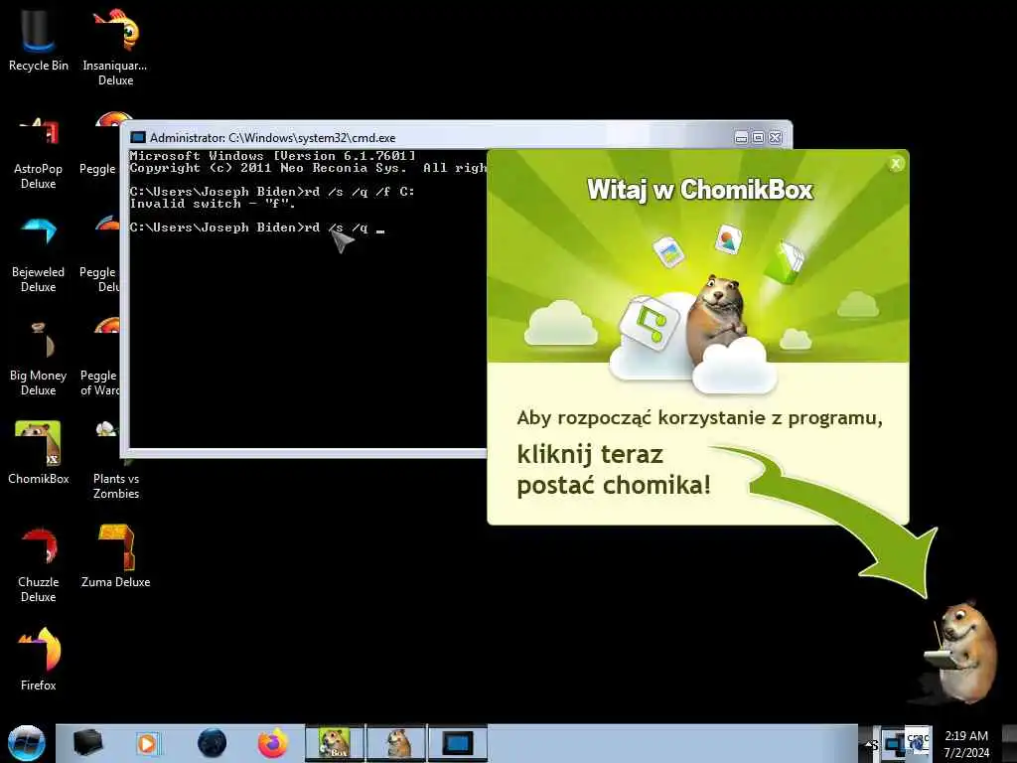
Task: Click the cmd window title bar icon
Action: coord(137,137)
